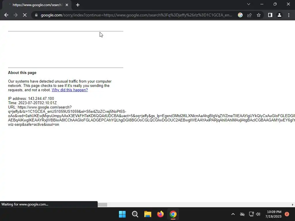Click the address bar URL
295x221 pixels.
pos(136,15)
